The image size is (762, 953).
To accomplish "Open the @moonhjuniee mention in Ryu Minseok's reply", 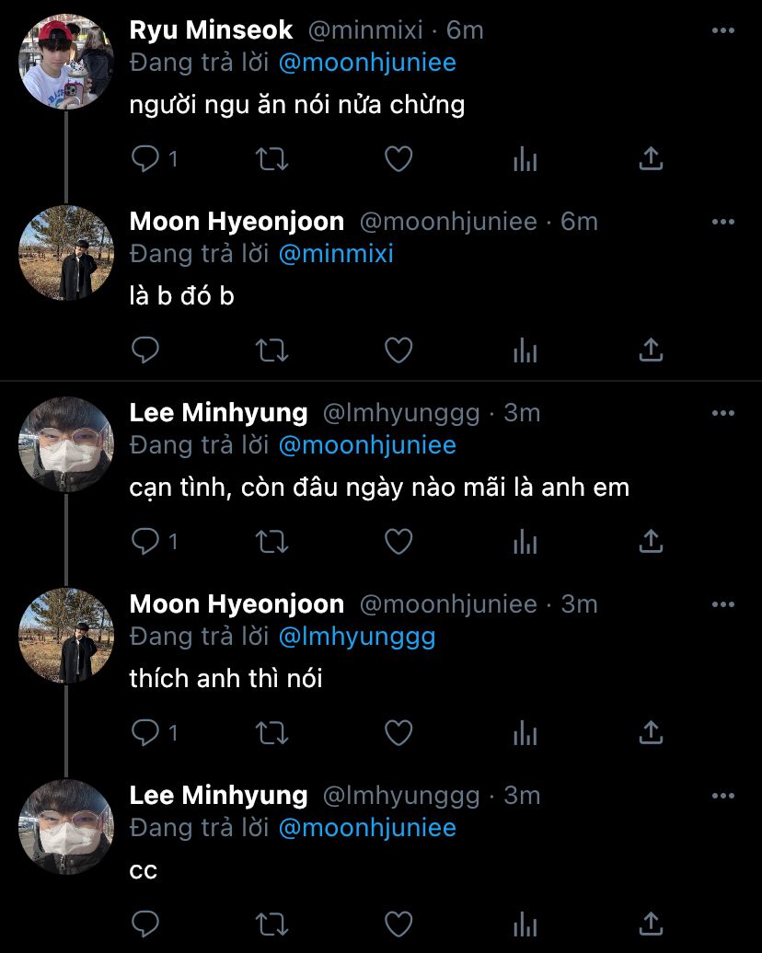I will (x=367, y=63).
